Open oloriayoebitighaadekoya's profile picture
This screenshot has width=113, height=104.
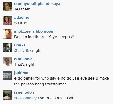(x=7, y=6)
